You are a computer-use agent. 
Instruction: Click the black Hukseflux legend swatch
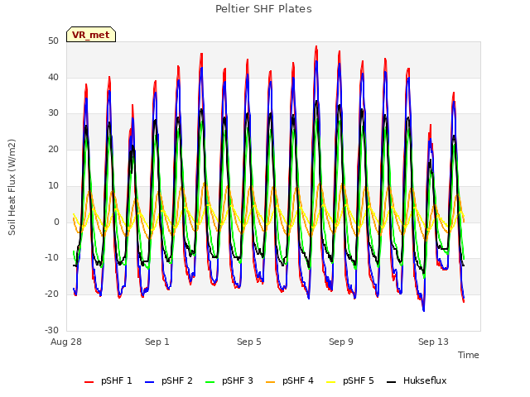pyautogui.click(x=392, y=382)
